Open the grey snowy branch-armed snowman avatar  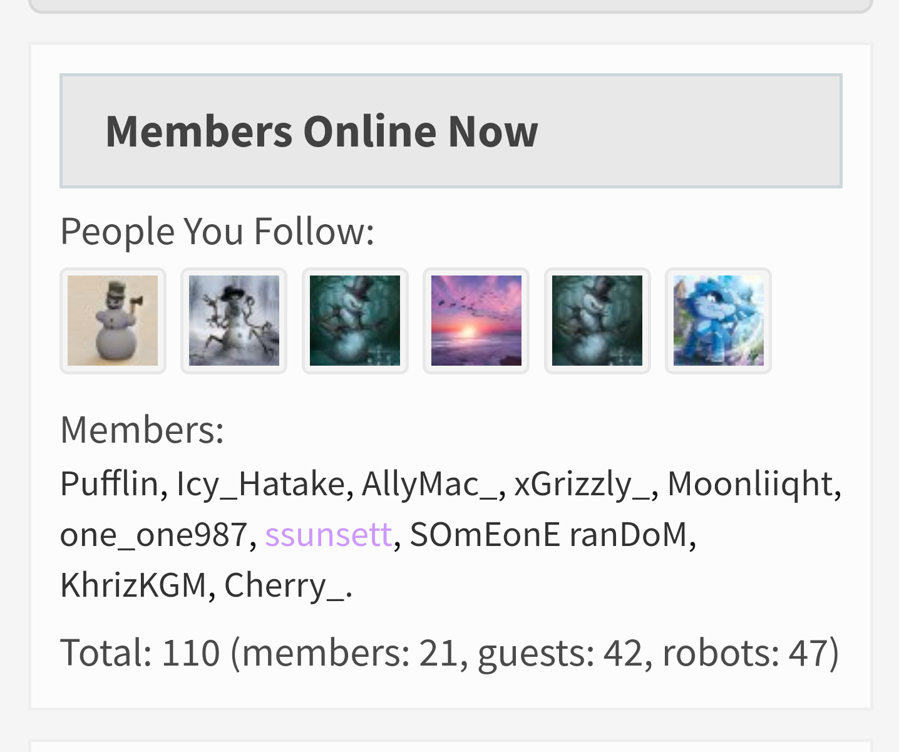(x=234, y=321)
